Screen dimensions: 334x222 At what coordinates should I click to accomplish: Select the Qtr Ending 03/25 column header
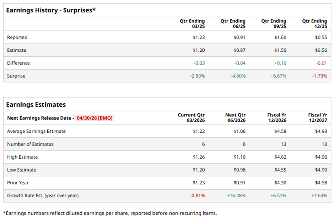pos(192,24)
